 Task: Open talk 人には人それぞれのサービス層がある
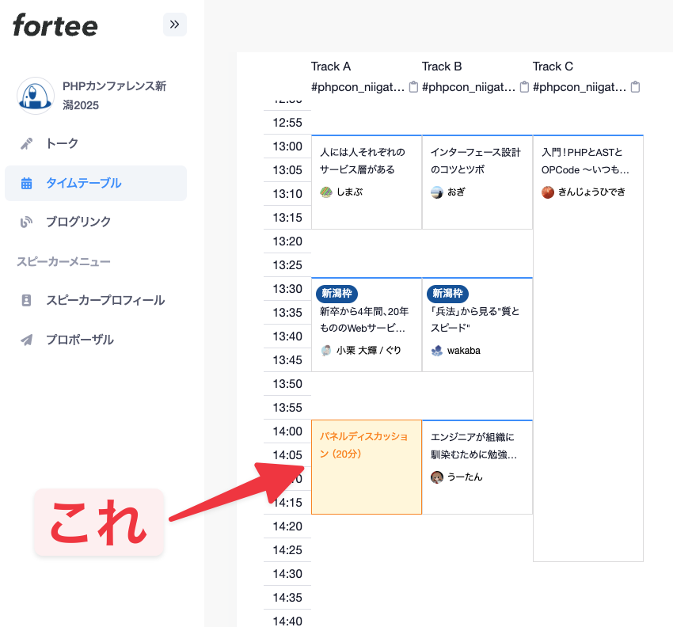pyautogui.click(x=363, y=161)
